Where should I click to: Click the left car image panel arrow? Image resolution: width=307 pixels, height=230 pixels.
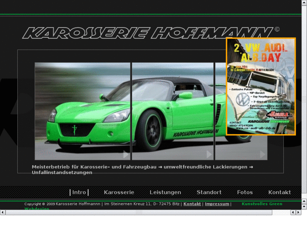tap(126, 154)
